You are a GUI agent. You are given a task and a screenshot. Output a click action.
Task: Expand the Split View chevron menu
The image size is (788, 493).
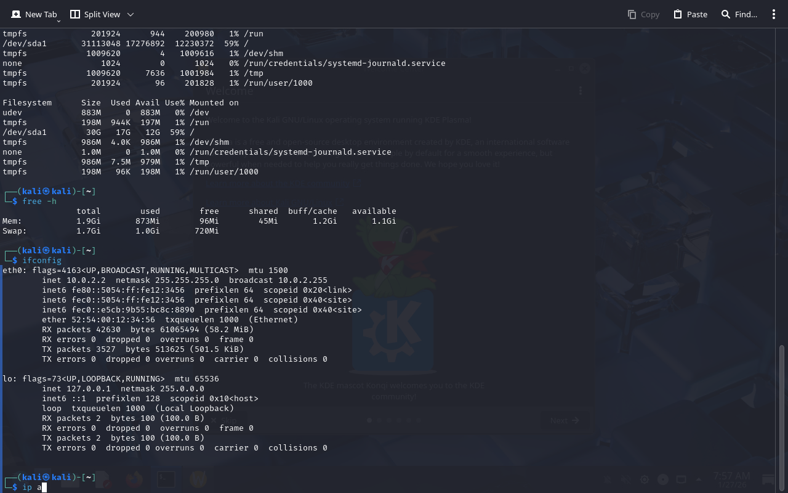[131, 14]
